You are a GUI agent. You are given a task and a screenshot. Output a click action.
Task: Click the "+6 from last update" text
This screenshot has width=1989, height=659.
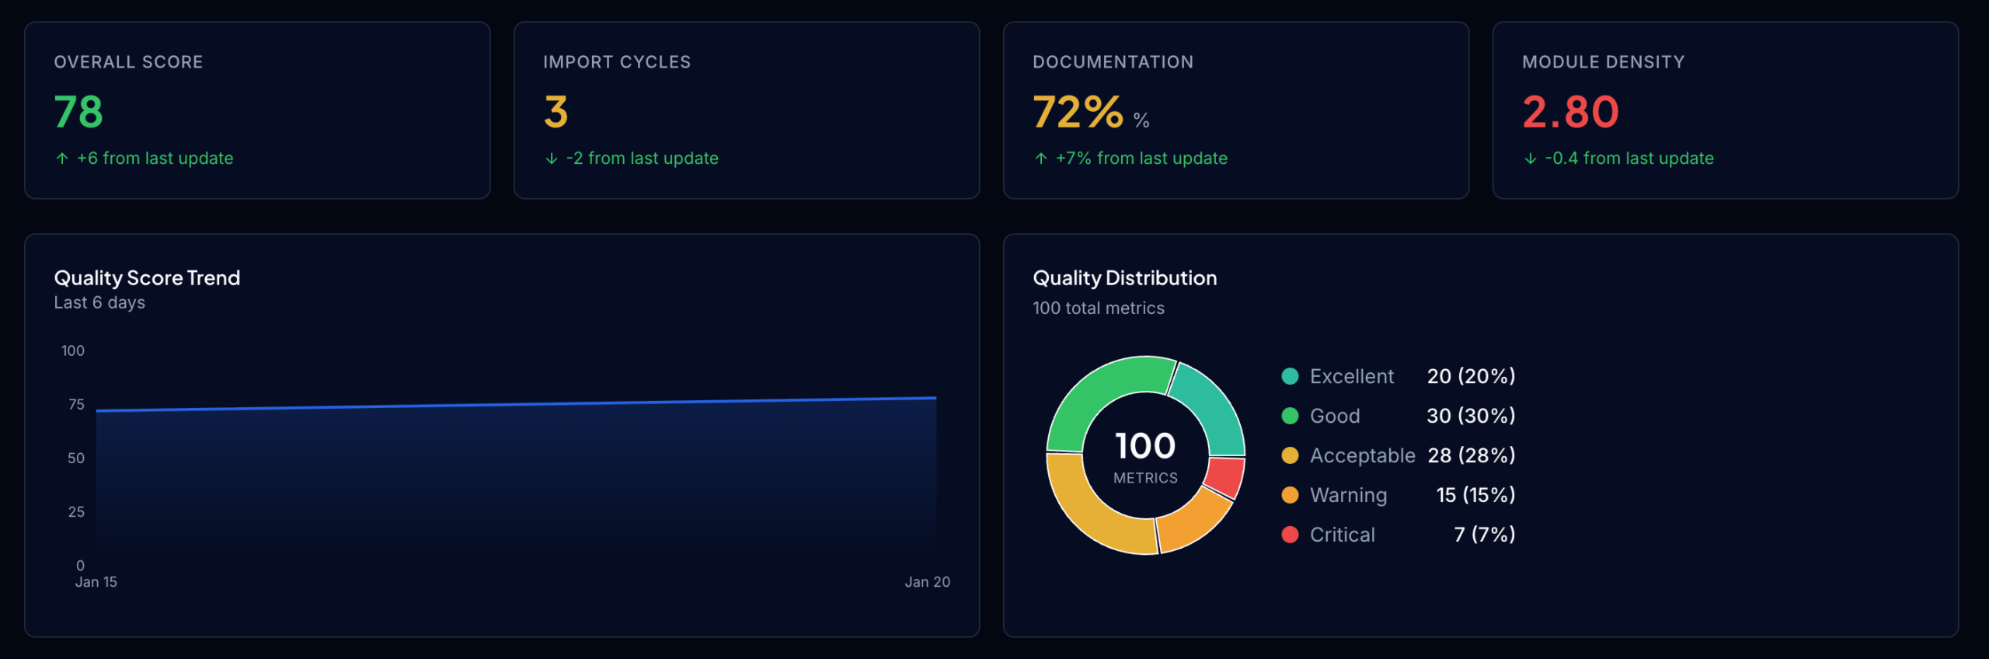tap(155, 159)
